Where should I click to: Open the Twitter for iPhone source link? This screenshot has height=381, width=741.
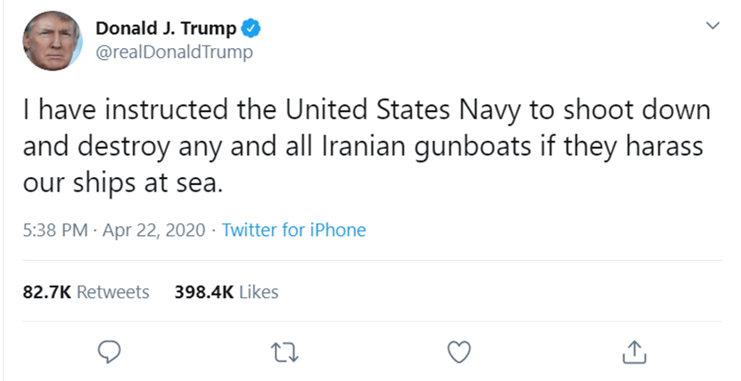pyautogui.click(x=293, y=230)
